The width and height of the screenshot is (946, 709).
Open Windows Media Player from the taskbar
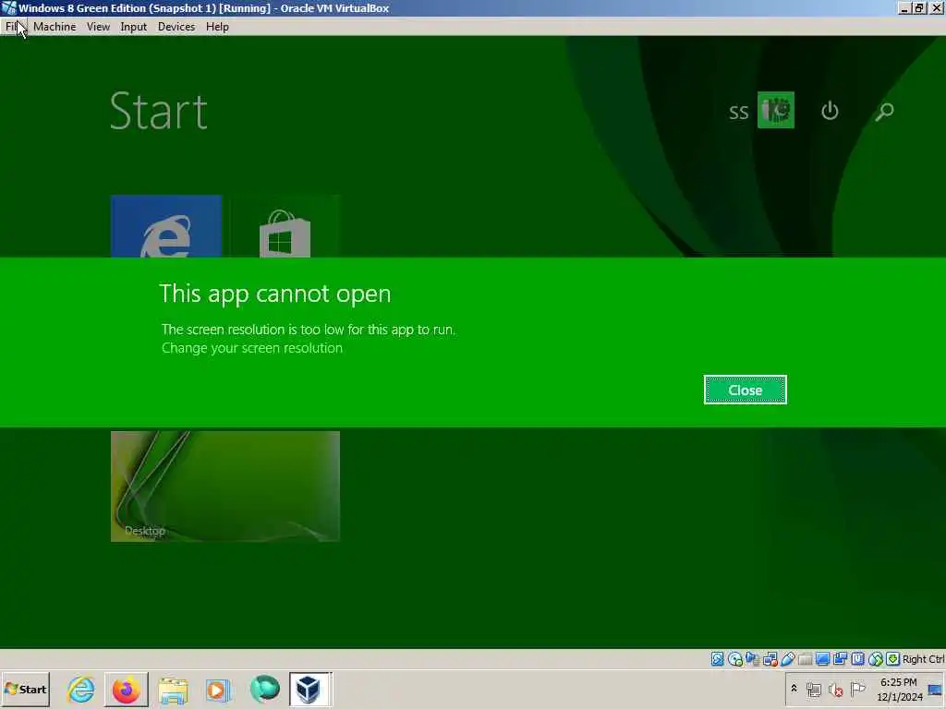pyautogui.click(x=218, y=689)
